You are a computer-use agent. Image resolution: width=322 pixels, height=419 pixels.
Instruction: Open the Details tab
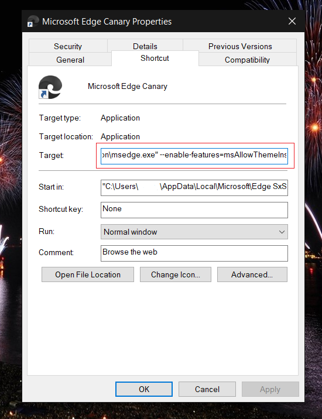tap(145, 46)
